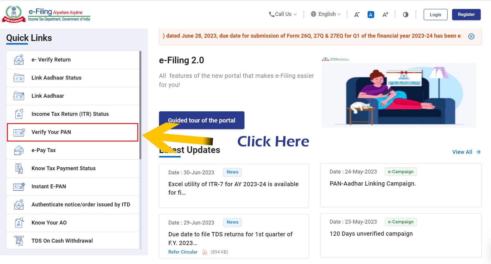Click the Login button

[435, 14]
